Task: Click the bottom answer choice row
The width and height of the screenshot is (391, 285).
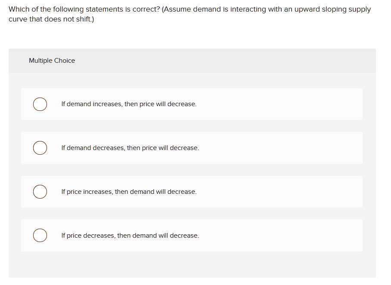Action: point(192,236)
